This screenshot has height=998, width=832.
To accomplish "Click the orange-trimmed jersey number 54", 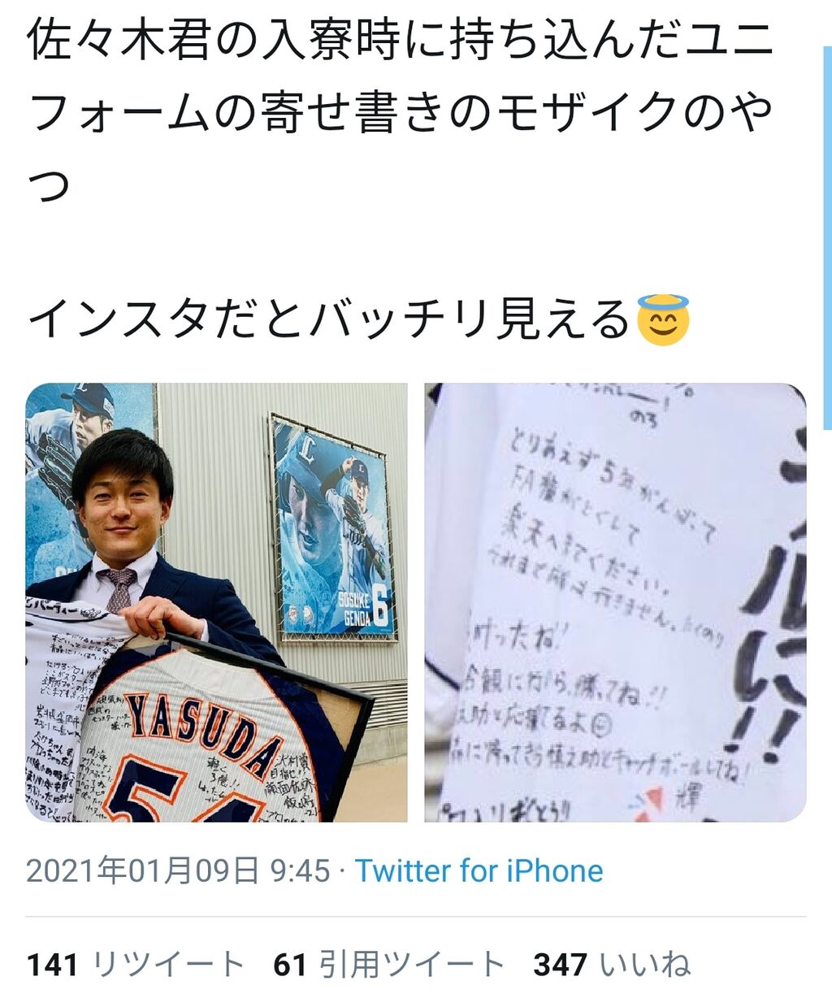I will (183, 792).
